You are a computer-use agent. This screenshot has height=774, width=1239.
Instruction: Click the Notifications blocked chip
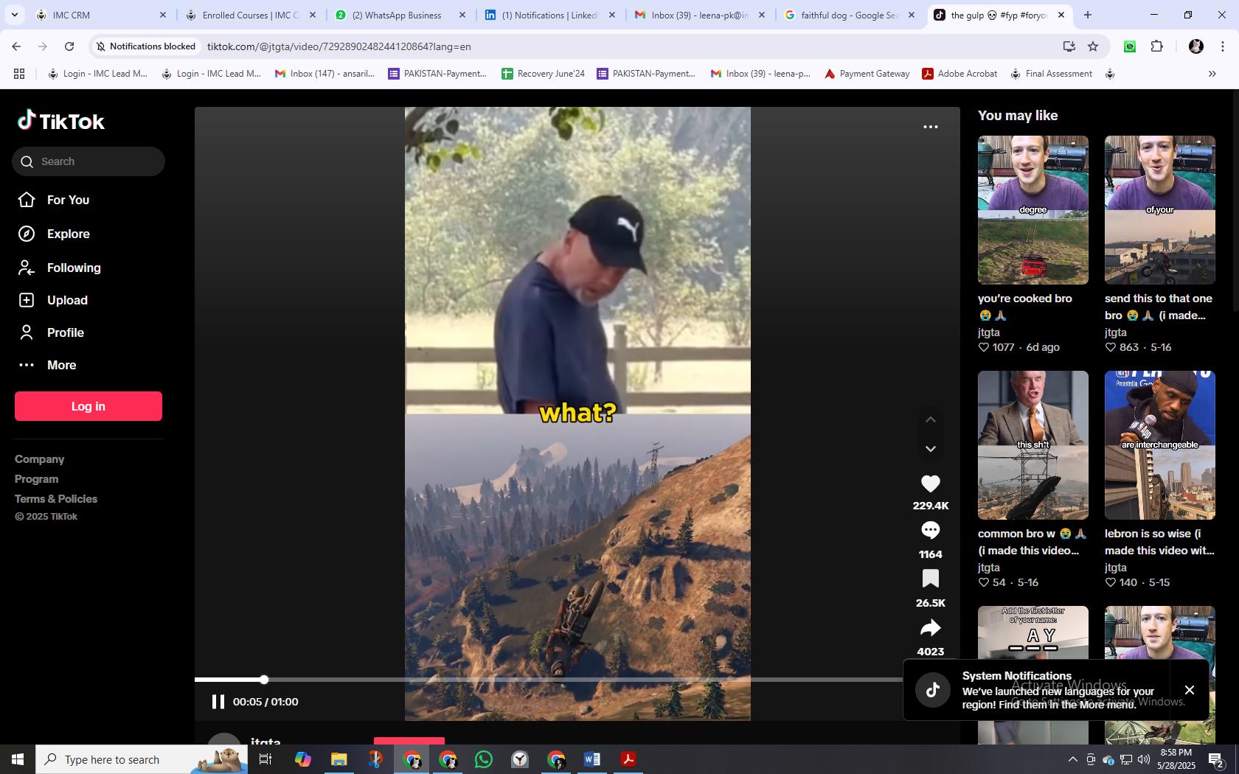click(146, 46)
